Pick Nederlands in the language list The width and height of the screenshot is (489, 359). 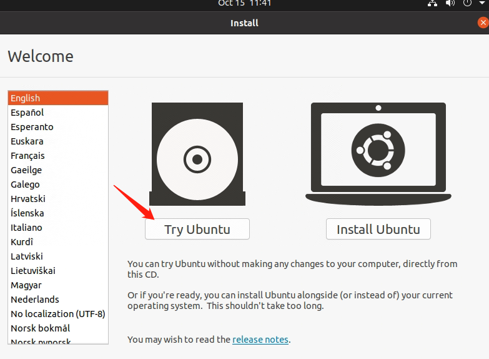[x=58, y=299]
